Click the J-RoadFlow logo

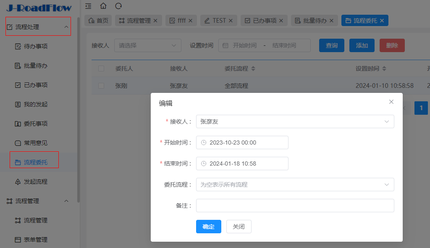point(39,8)
